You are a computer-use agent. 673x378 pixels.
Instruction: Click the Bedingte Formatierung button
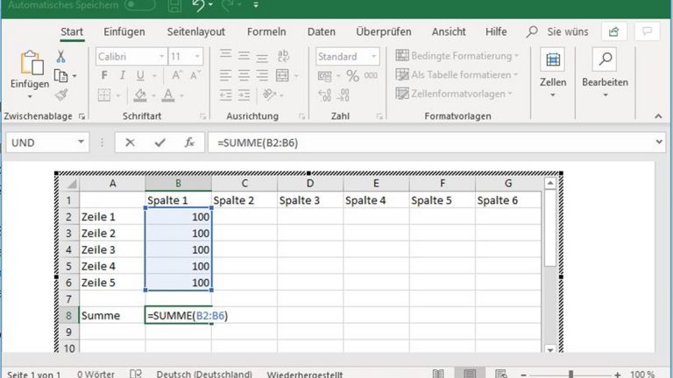coord(457,56)
